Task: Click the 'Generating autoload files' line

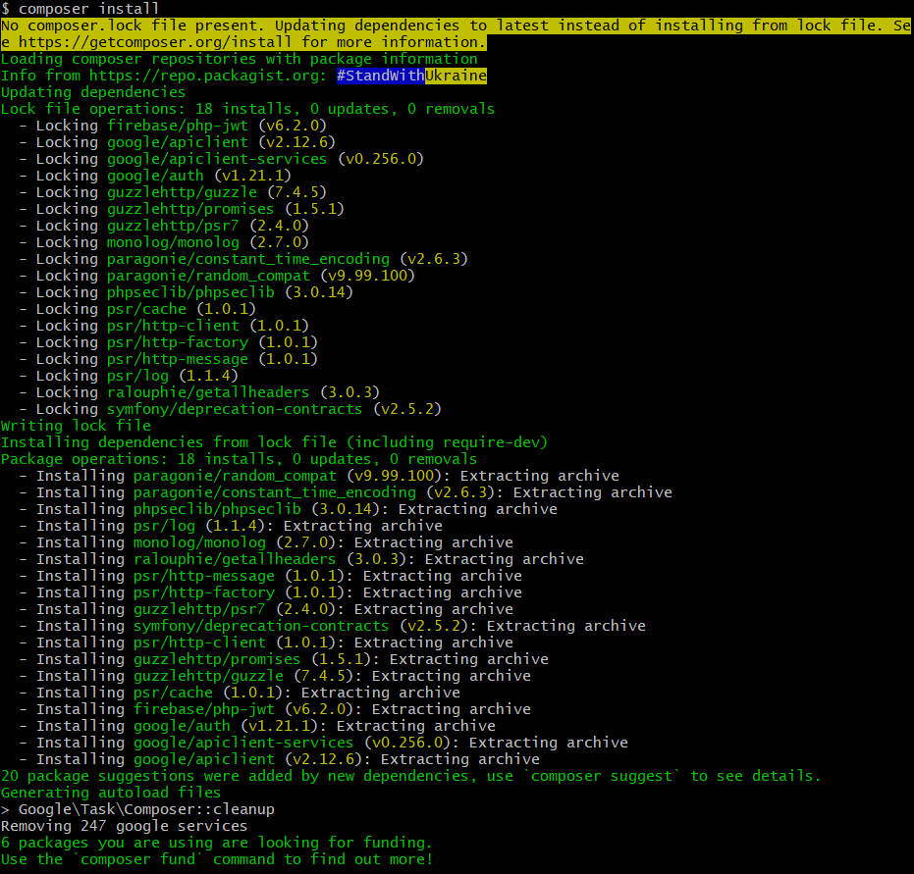Action: click(111, 794)
